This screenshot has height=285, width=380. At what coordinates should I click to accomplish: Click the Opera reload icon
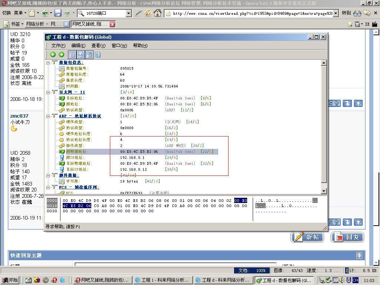coord(148,13)
